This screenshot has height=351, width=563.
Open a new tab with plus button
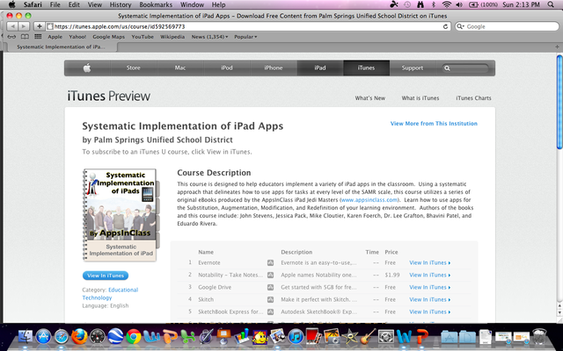point(557,47)
